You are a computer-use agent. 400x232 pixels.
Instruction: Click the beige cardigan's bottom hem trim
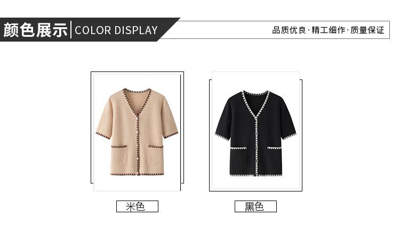137,174
